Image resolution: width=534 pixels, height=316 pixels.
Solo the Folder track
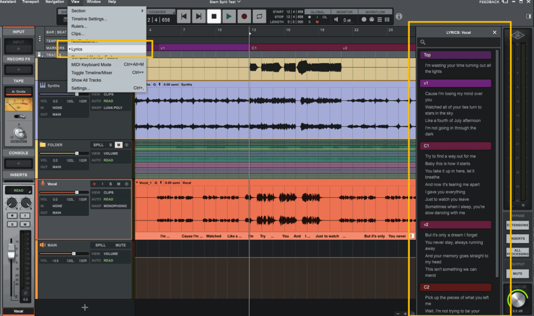tap(111, 145)
